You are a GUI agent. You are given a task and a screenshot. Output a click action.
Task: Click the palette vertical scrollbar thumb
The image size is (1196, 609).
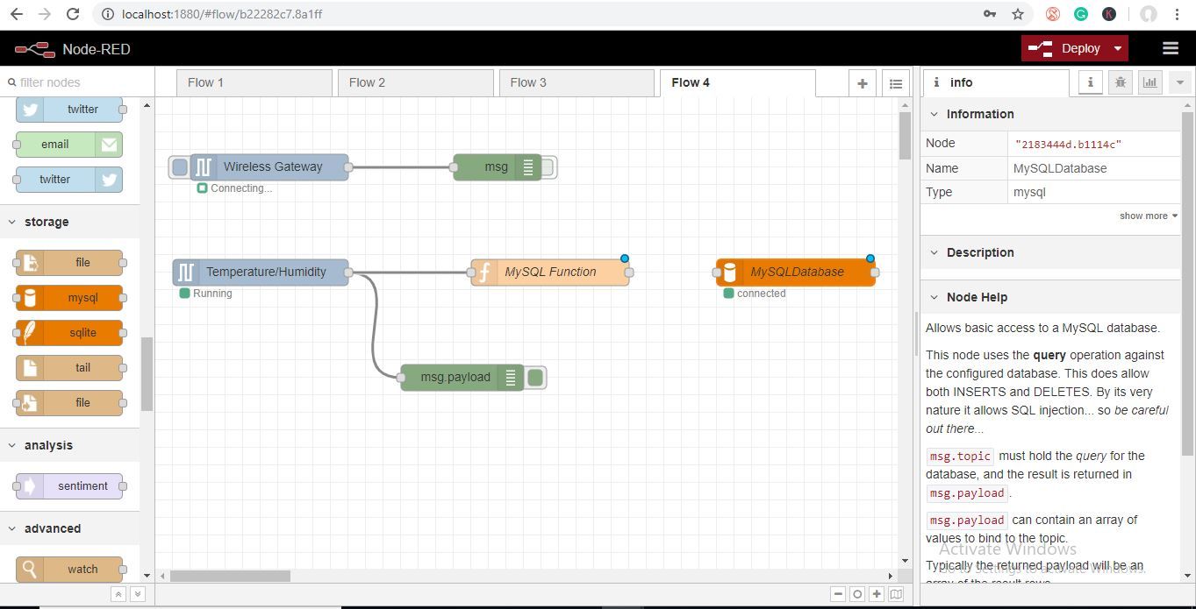(x=147, y=374)
